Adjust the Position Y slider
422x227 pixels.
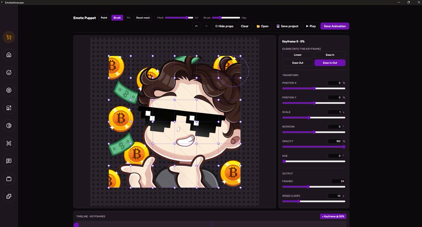tap(314, 103)
